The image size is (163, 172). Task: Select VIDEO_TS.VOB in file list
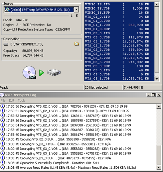coord(119,8)
